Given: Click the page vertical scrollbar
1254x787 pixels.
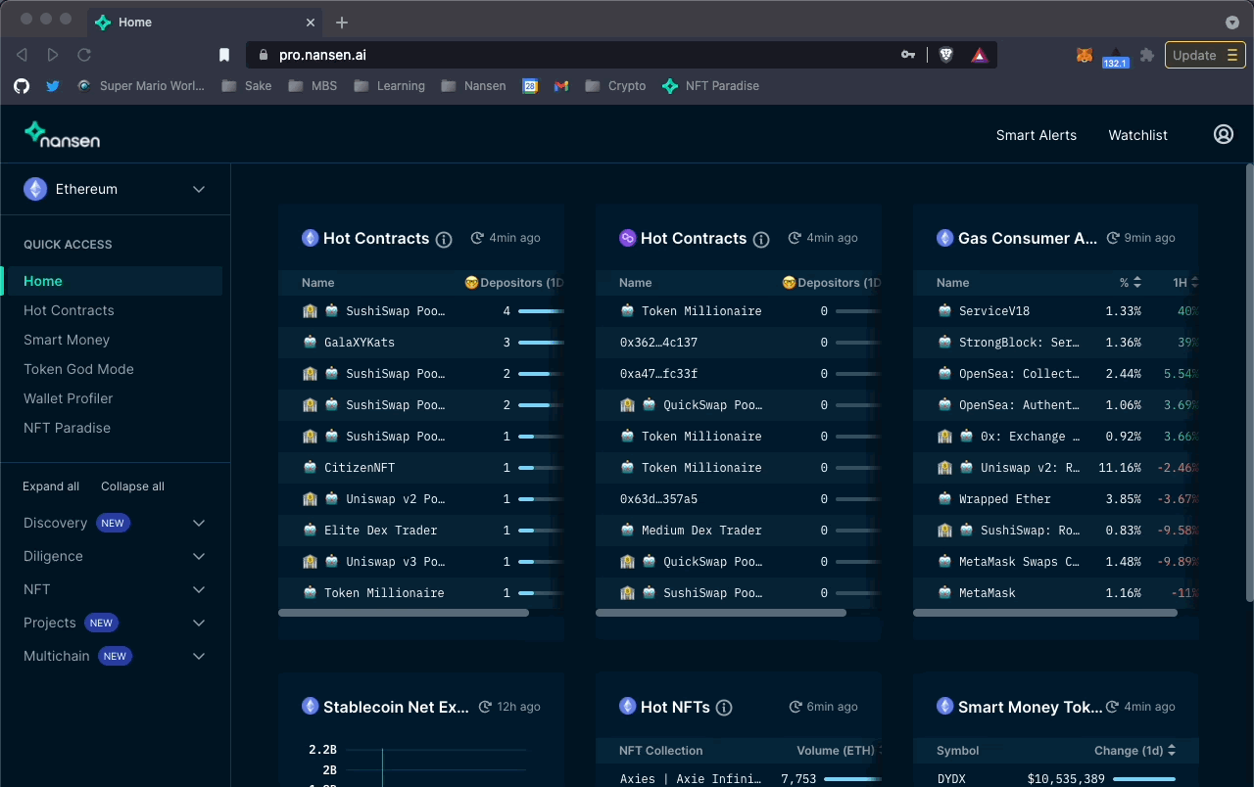Looking at the screenshot, I should coord(1248,382).
